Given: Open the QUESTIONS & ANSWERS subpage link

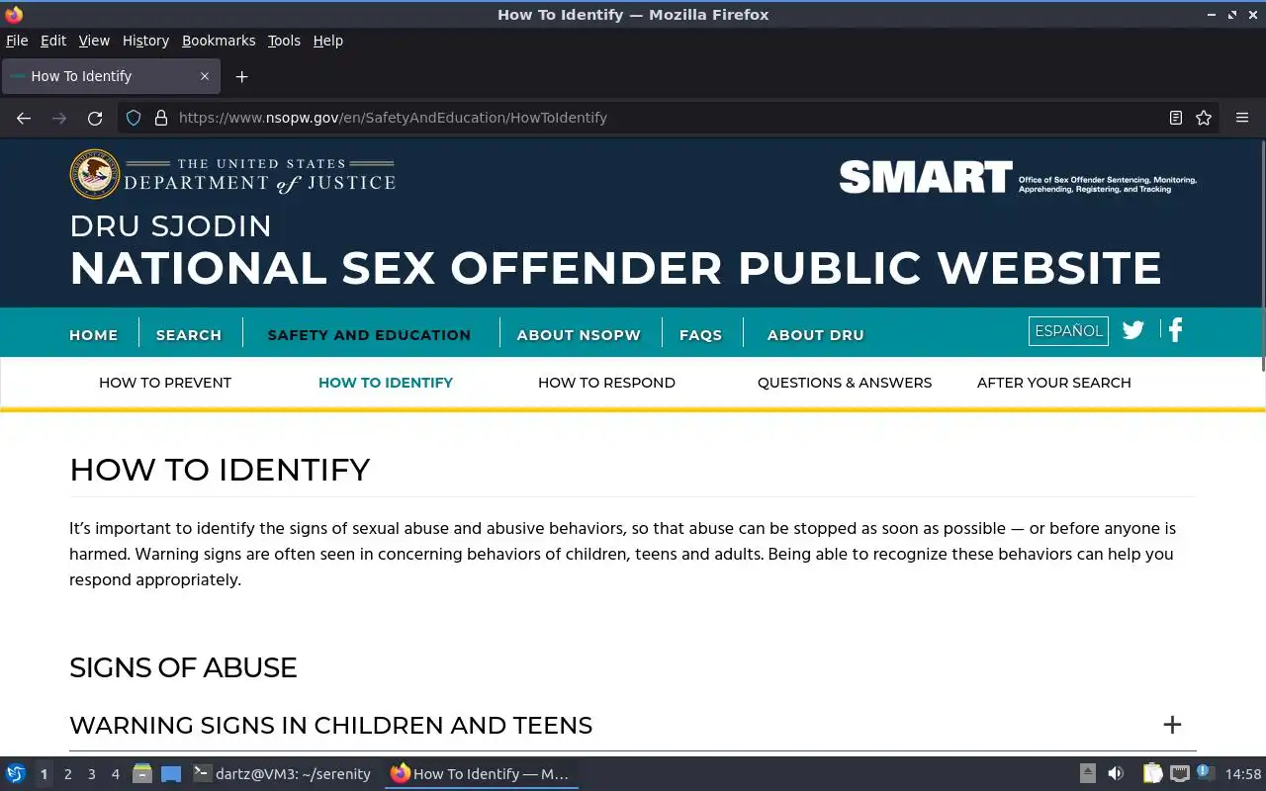Looking at the screenshot, I should 845,383.
